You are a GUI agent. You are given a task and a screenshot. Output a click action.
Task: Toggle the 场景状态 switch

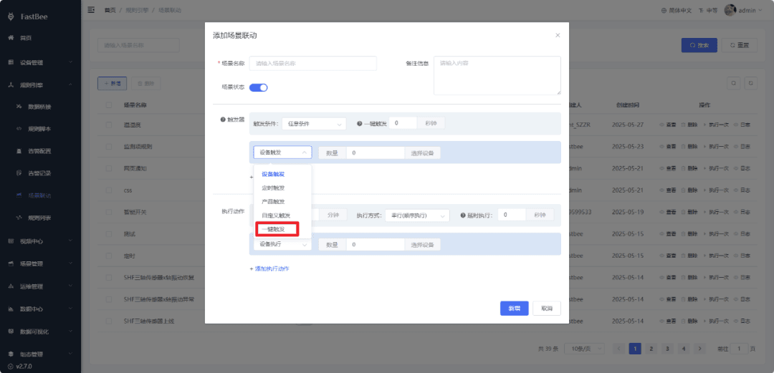point(258,87)
